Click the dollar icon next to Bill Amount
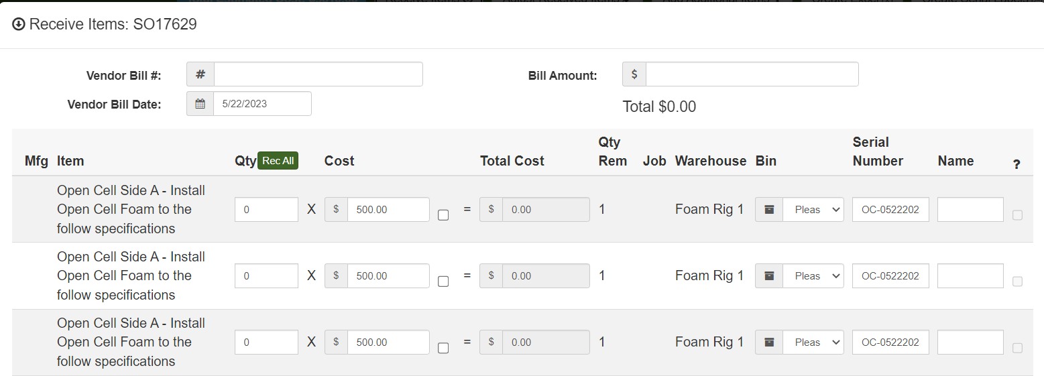 pos(634,74)
